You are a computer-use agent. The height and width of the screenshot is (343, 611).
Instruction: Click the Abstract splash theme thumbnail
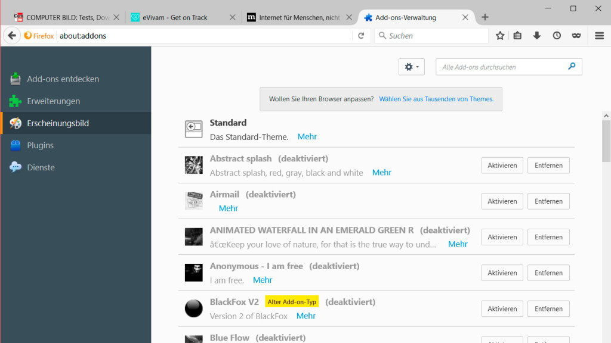pos(194,165)
